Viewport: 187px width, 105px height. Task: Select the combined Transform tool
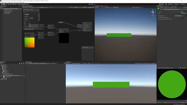(13, 4)
